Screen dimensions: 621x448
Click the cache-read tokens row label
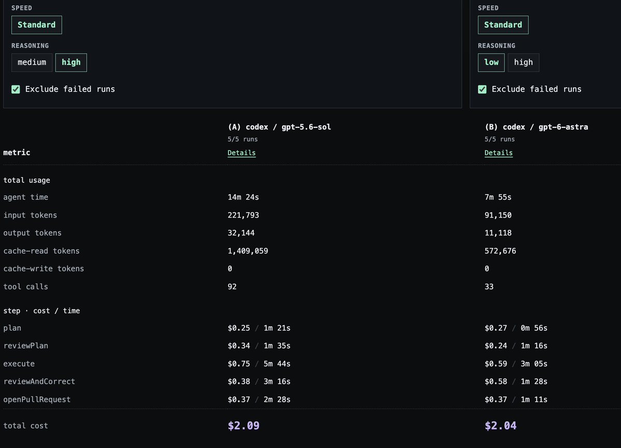point(41,251)
